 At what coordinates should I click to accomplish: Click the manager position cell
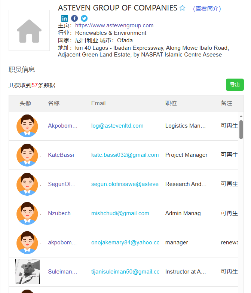[x=177, y=242]
